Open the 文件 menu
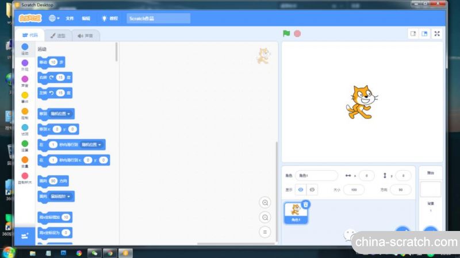The width and height of the screenshot is (460, 258). (x=70, y=18)
